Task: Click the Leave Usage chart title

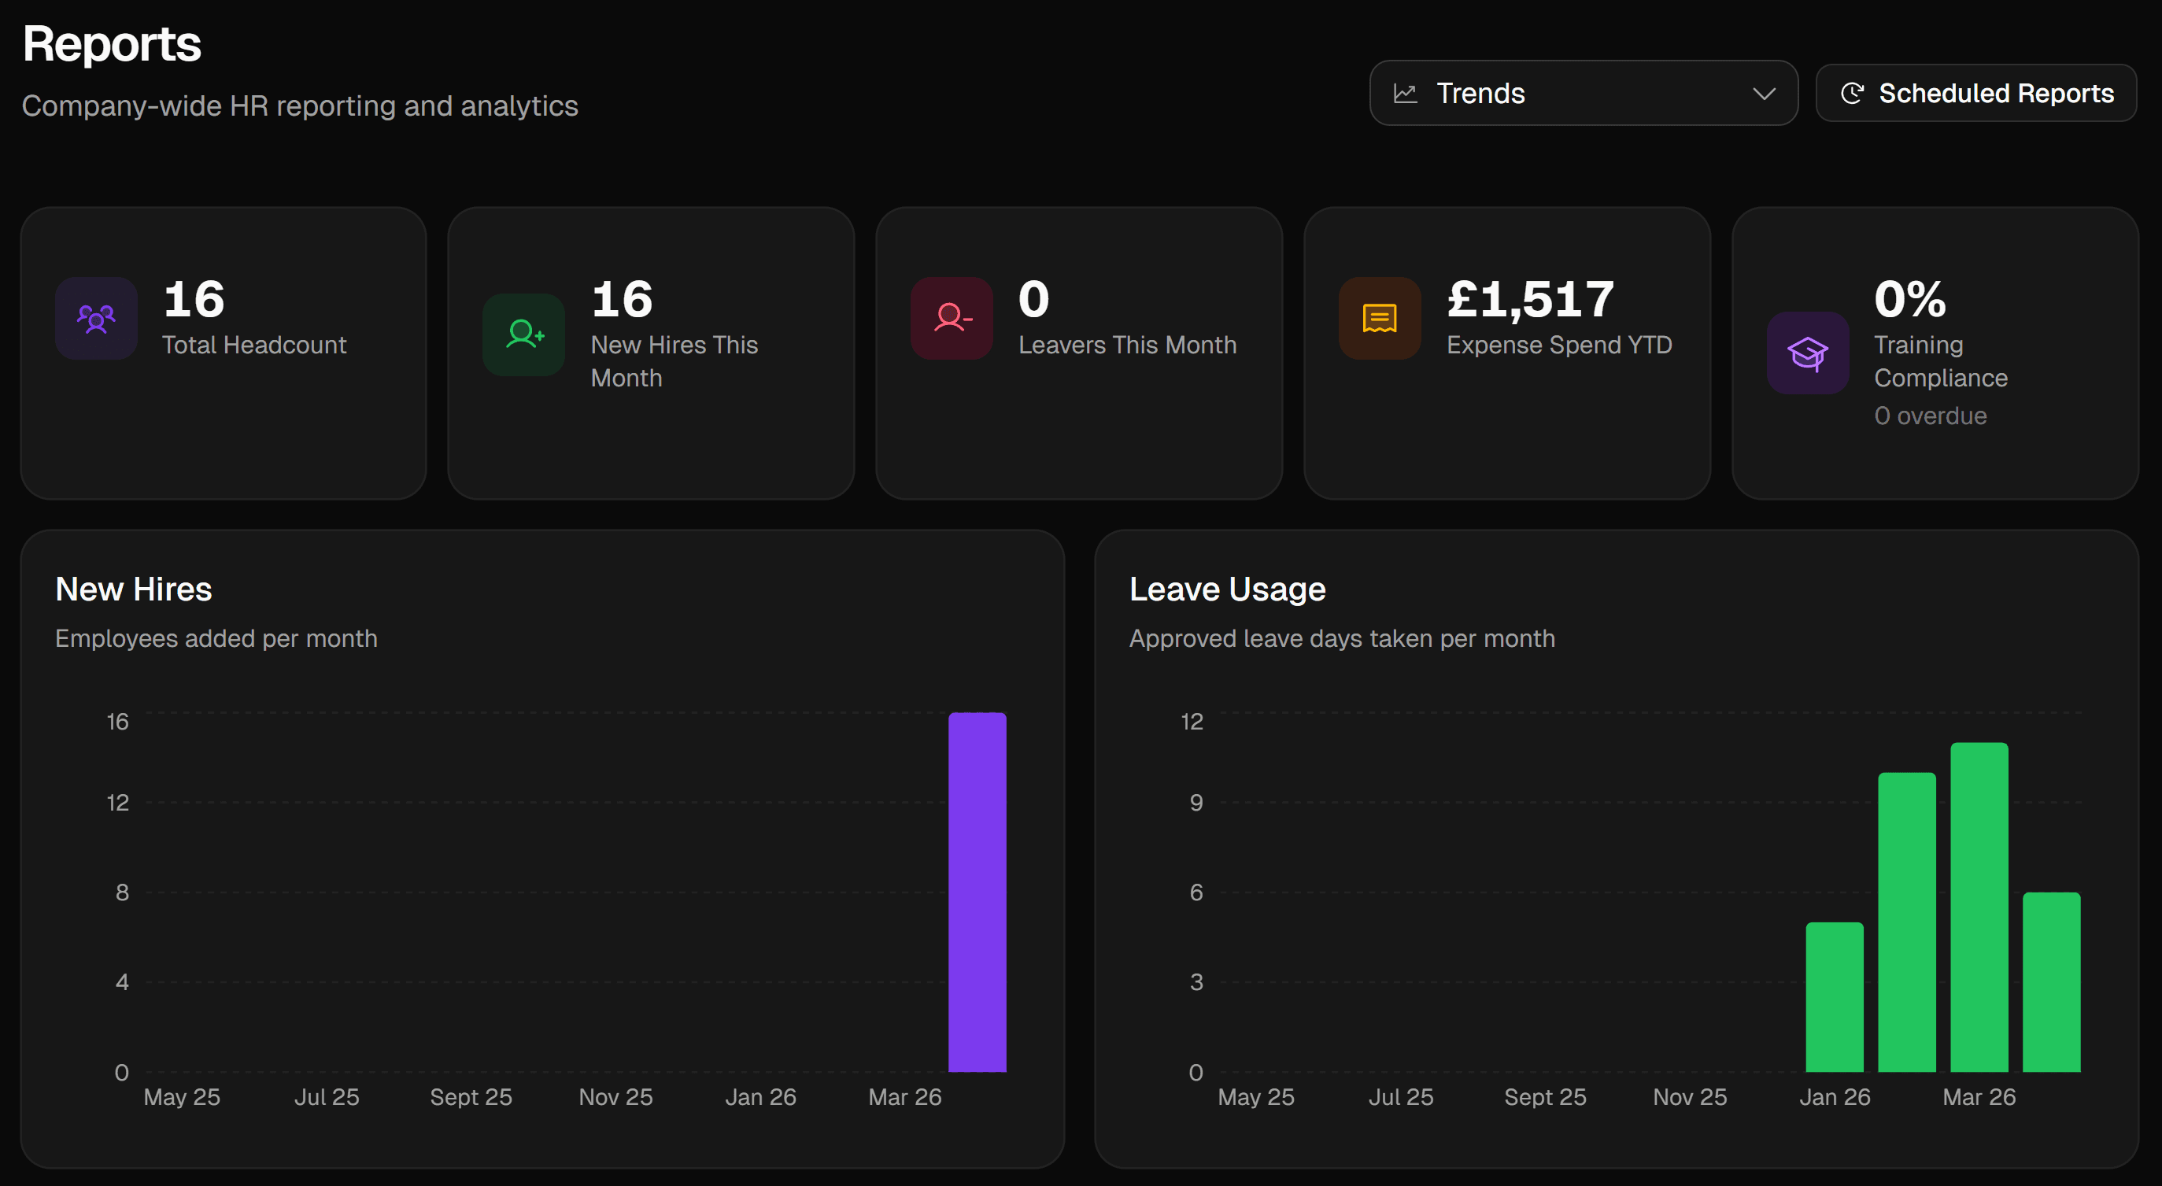Action: point(1227,590)
